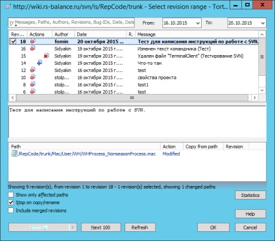The width and height of the screenshot is (275, 241).
Task: Refresh the log list
Action: click(x=140, y=227)
